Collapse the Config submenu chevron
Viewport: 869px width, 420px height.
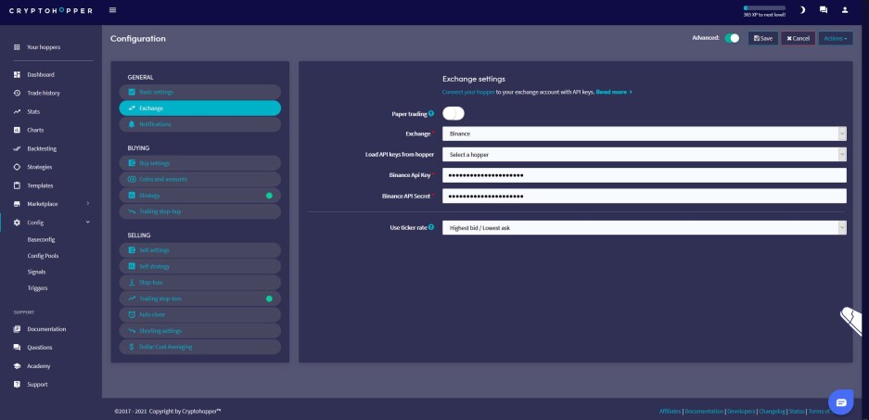(x=87, y=223)
